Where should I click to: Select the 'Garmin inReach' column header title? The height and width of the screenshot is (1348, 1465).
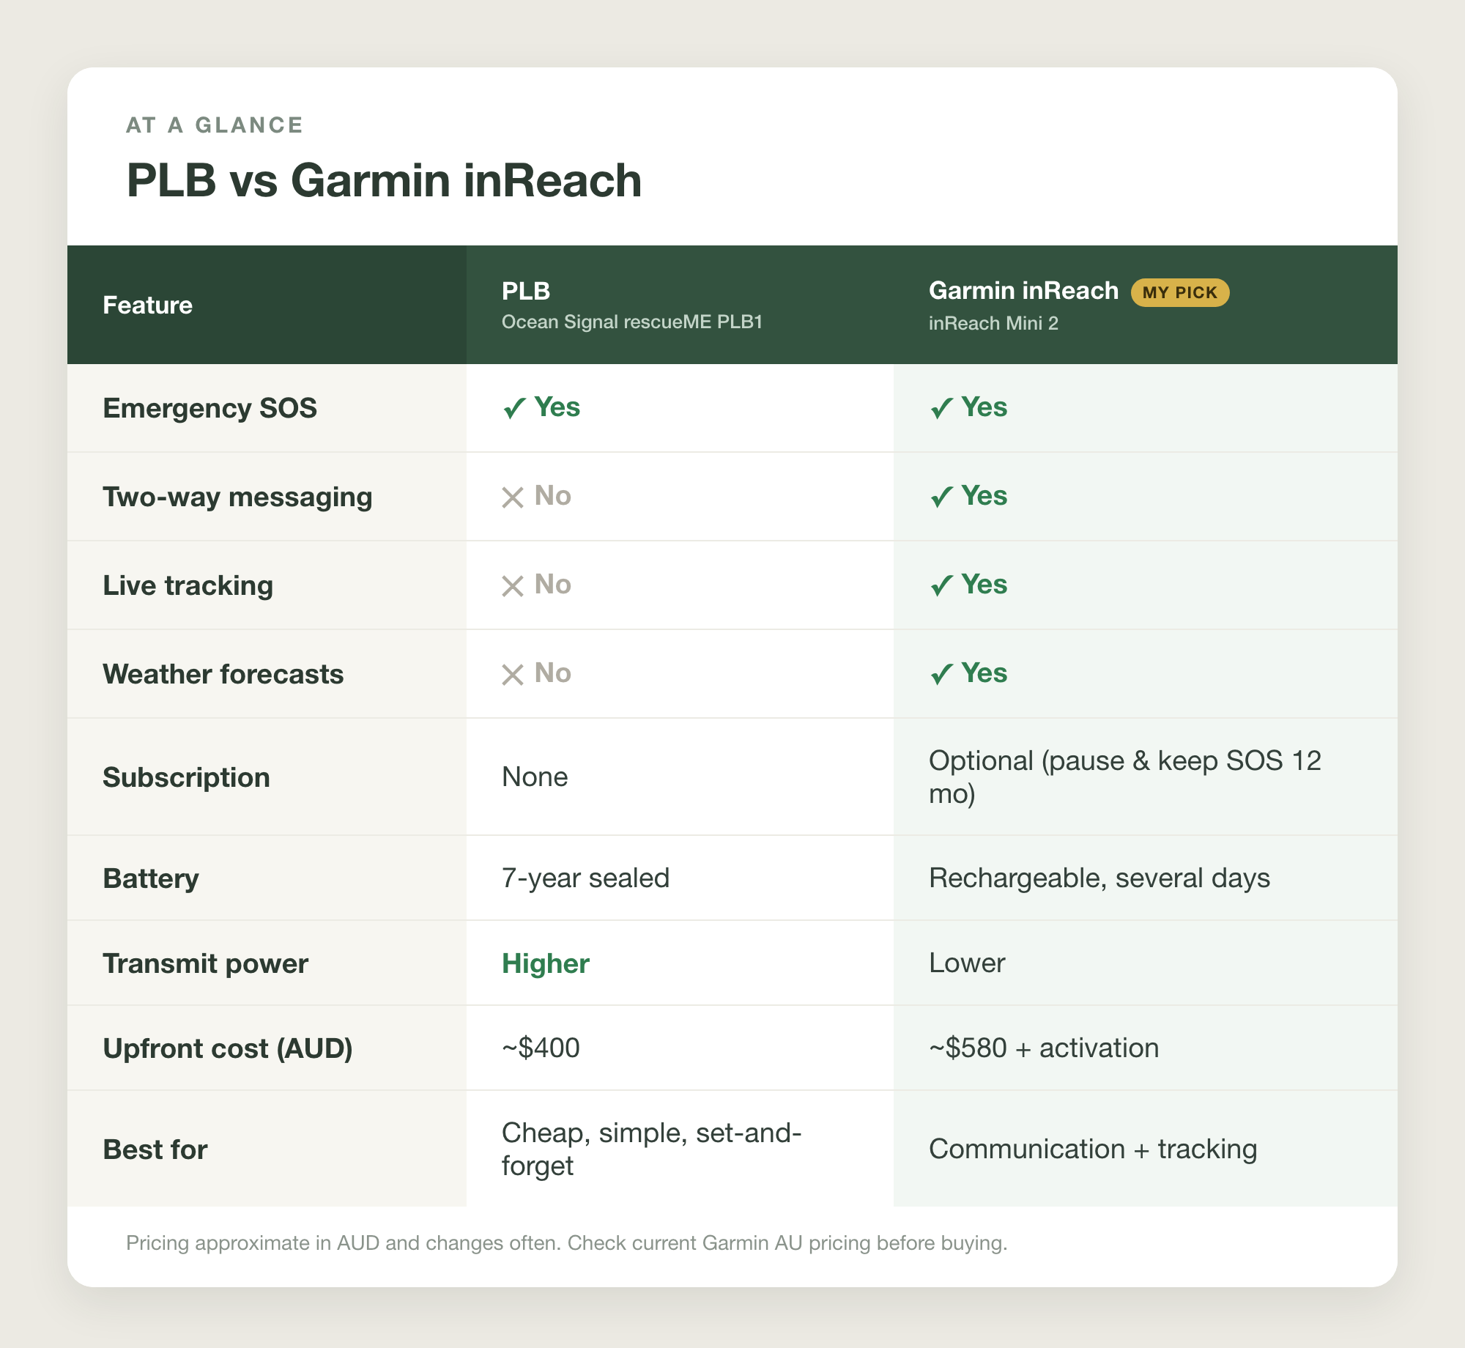[x=1023, y=291]
